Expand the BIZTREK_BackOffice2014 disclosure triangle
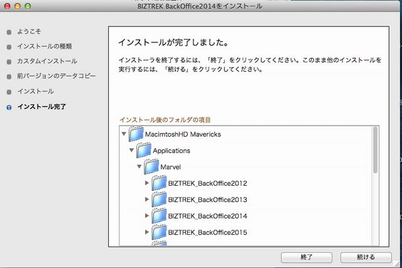Viewport: 402px width, 268px height. 147,216
